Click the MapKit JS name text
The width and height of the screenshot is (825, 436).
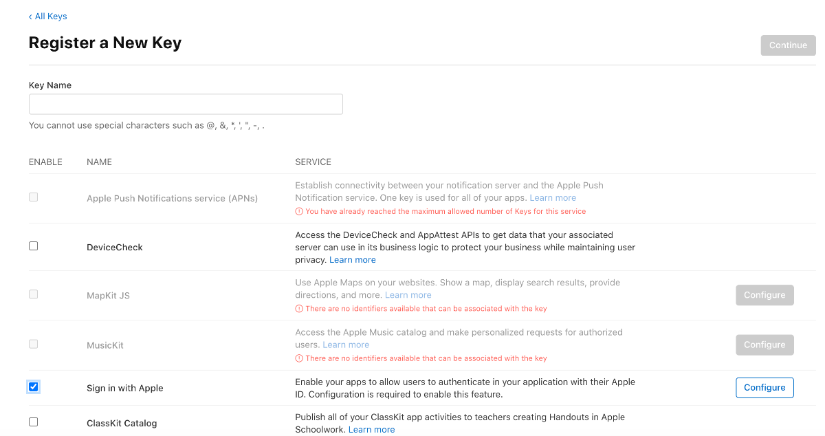[x=108, y=296]
